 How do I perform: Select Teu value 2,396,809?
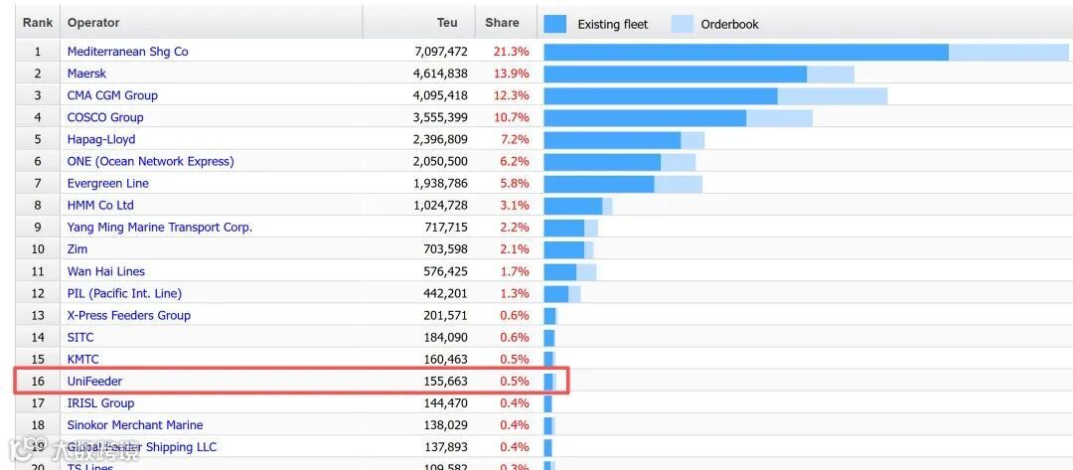(x=441, y=139)
